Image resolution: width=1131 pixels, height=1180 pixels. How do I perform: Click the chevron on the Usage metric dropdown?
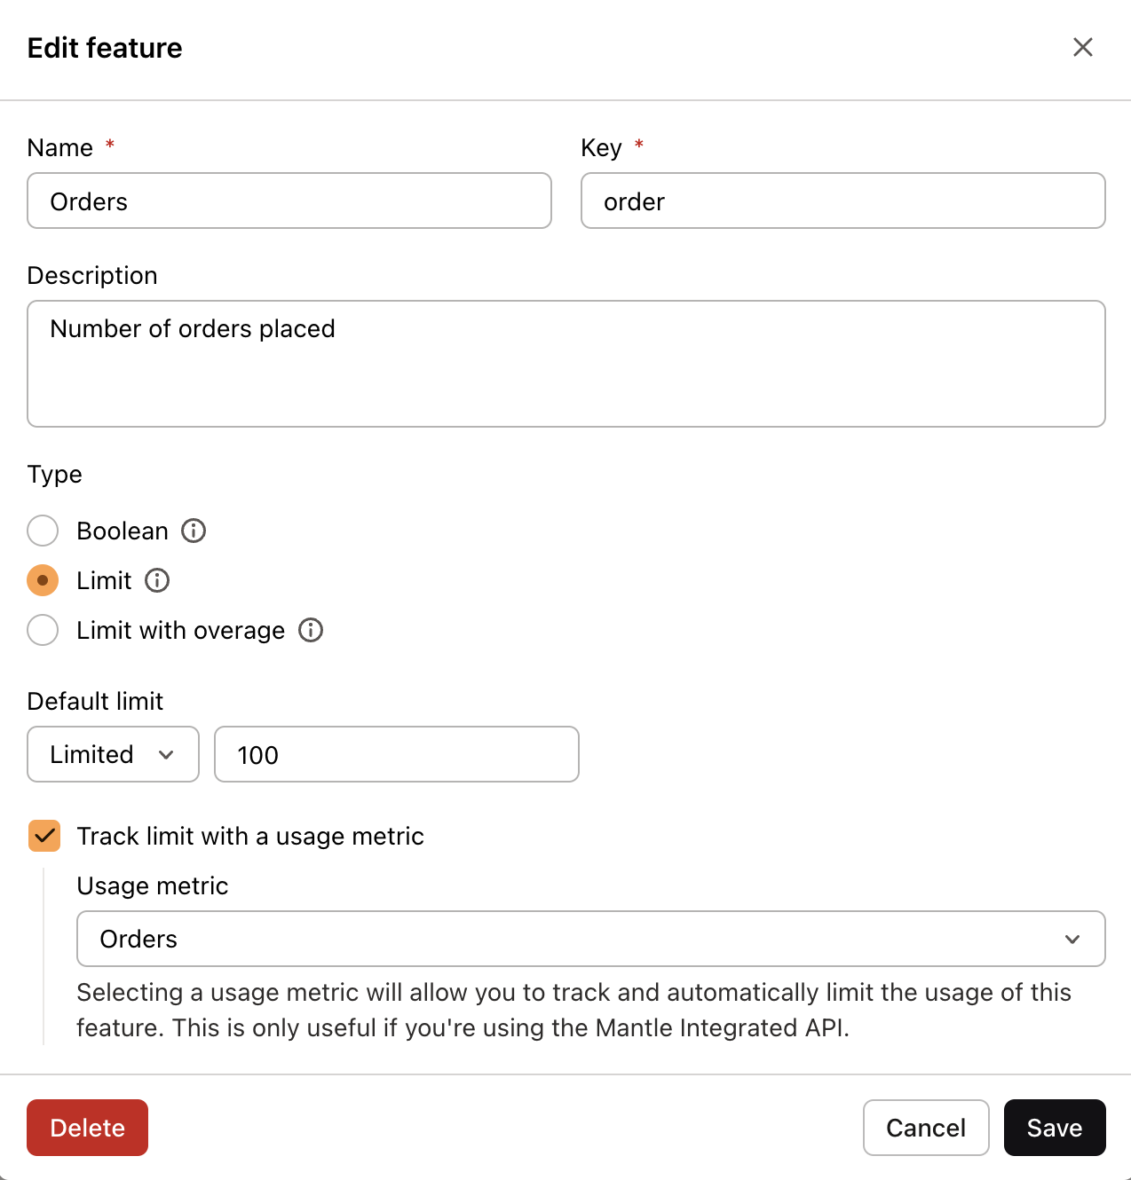[1073, 939]
